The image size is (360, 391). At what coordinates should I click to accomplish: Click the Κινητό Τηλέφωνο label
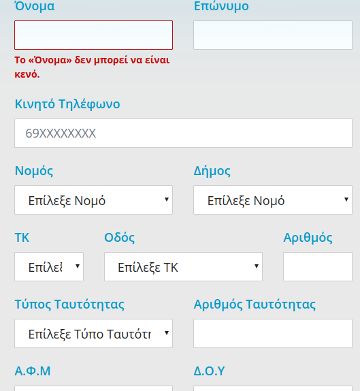67,104
